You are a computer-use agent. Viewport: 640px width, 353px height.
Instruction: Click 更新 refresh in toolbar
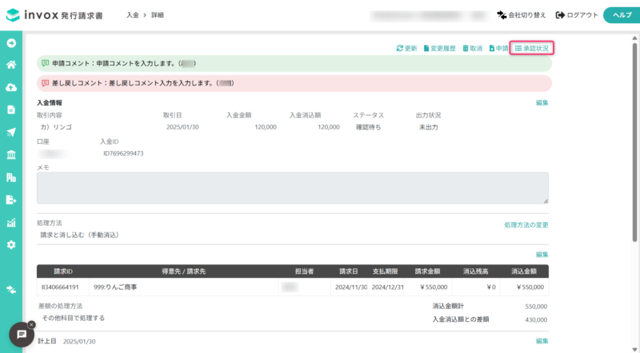point(406,49)
